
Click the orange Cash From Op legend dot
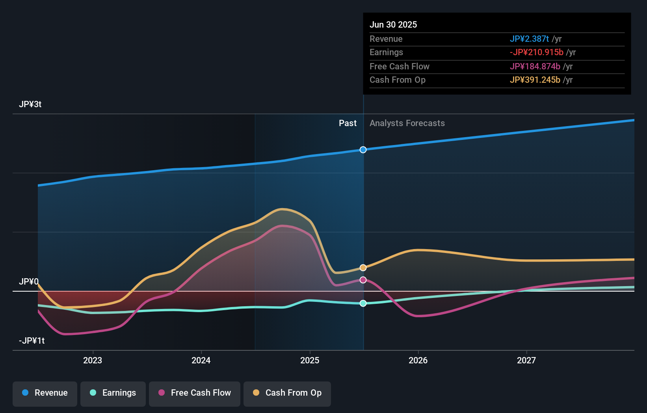click(x=256, y=393)
